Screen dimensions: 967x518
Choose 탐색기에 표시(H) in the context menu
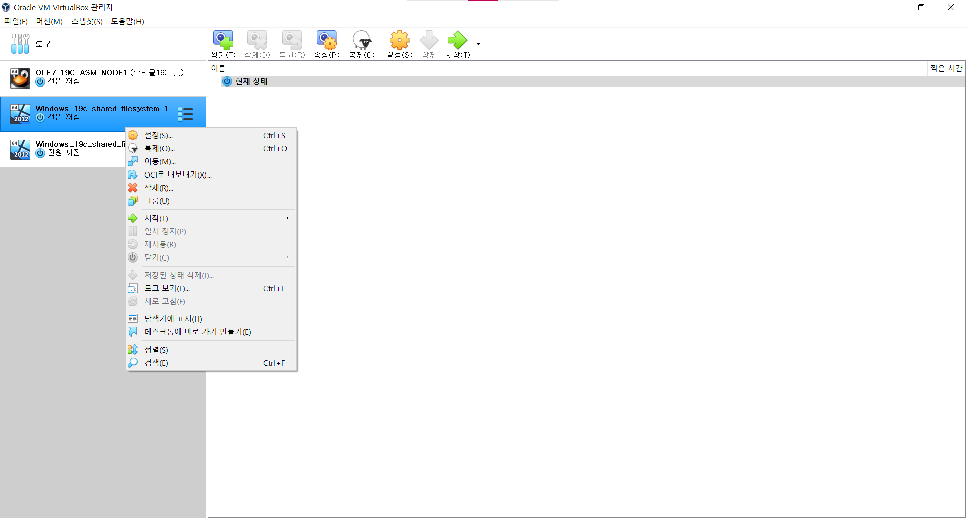[x=211, y=319]
